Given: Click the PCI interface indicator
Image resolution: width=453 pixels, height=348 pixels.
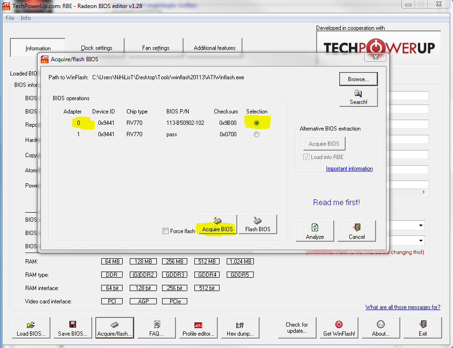Looking at the screenshot, I should click(112, 301).
